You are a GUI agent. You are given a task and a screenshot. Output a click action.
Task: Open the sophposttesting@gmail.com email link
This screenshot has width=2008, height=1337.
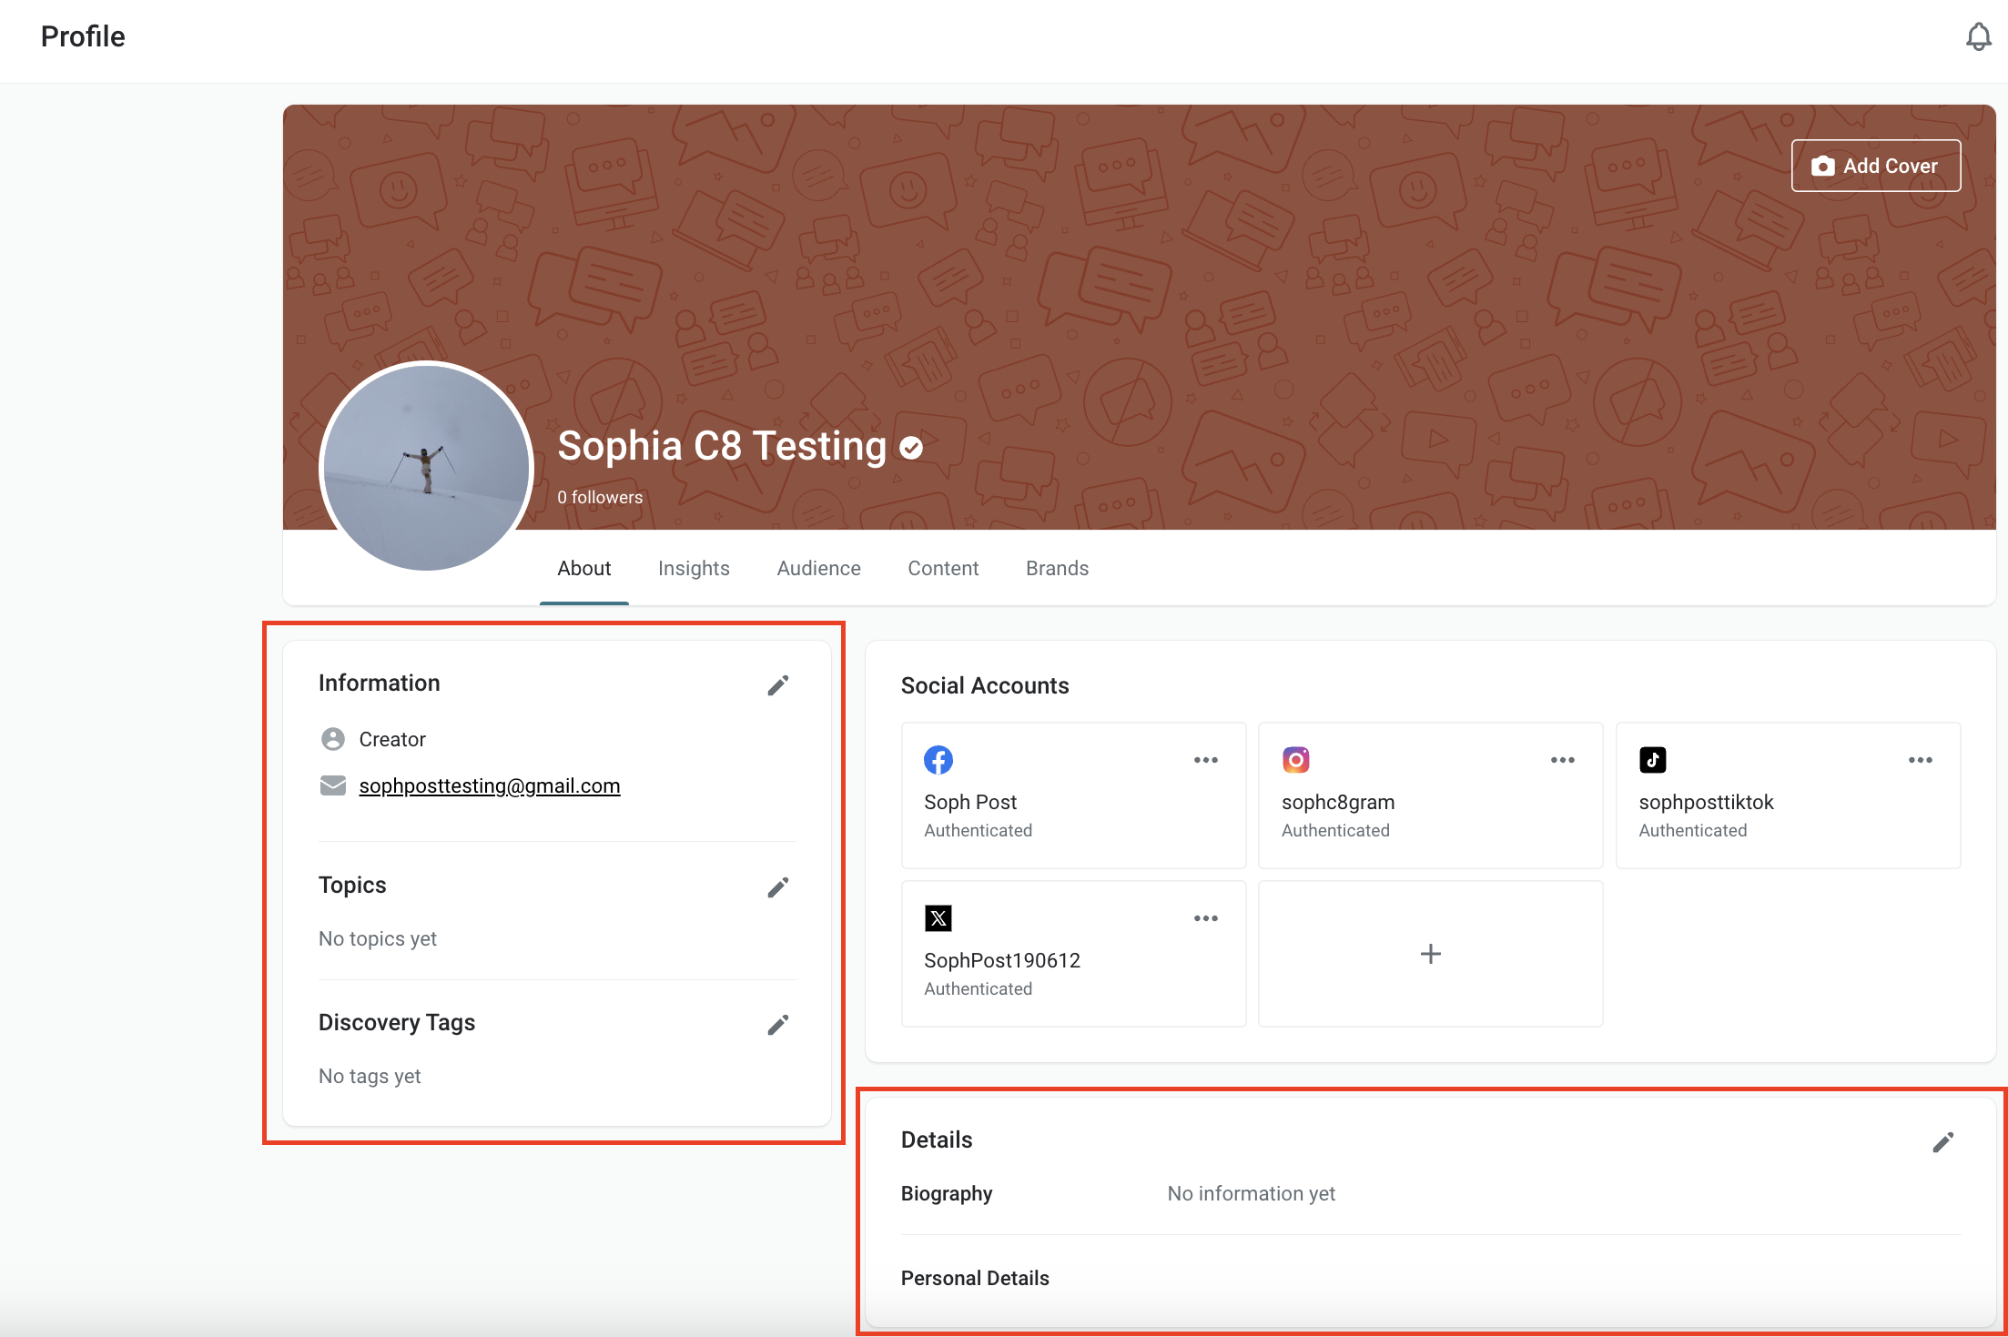pos(490,785)
